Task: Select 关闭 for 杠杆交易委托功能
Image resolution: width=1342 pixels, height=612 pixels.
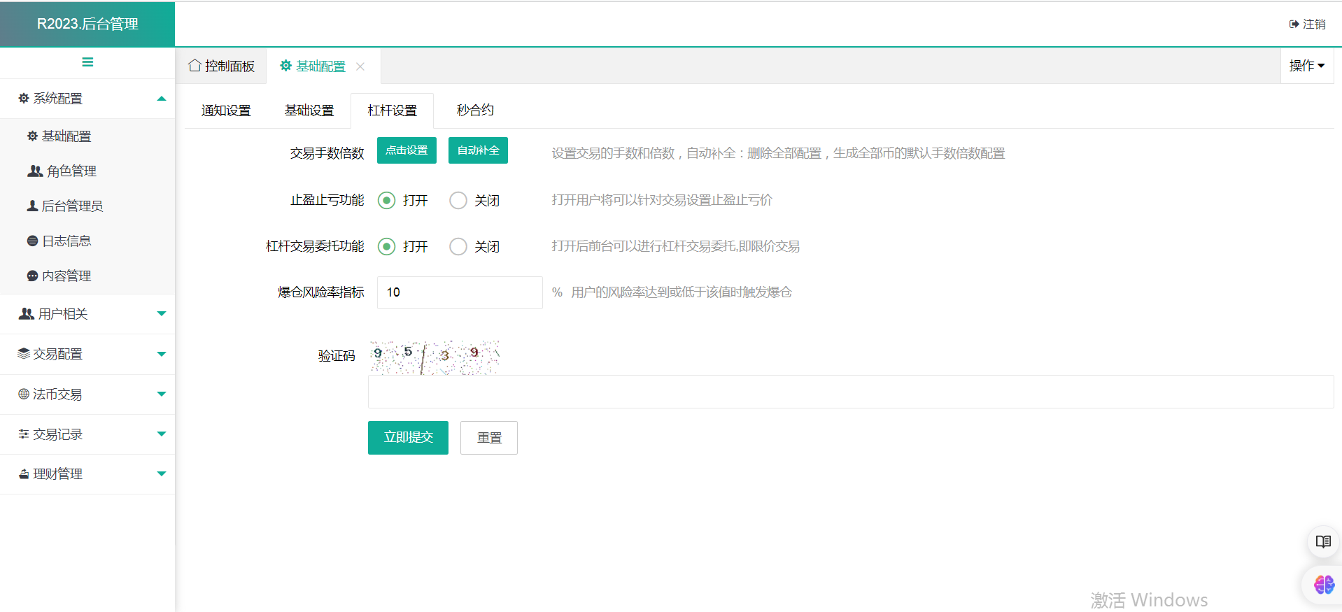Action: pyautogui.click(x=458, y=247)
